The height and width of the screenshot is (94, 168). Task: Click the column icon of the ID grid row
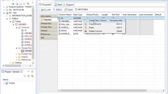coord(60,18)
